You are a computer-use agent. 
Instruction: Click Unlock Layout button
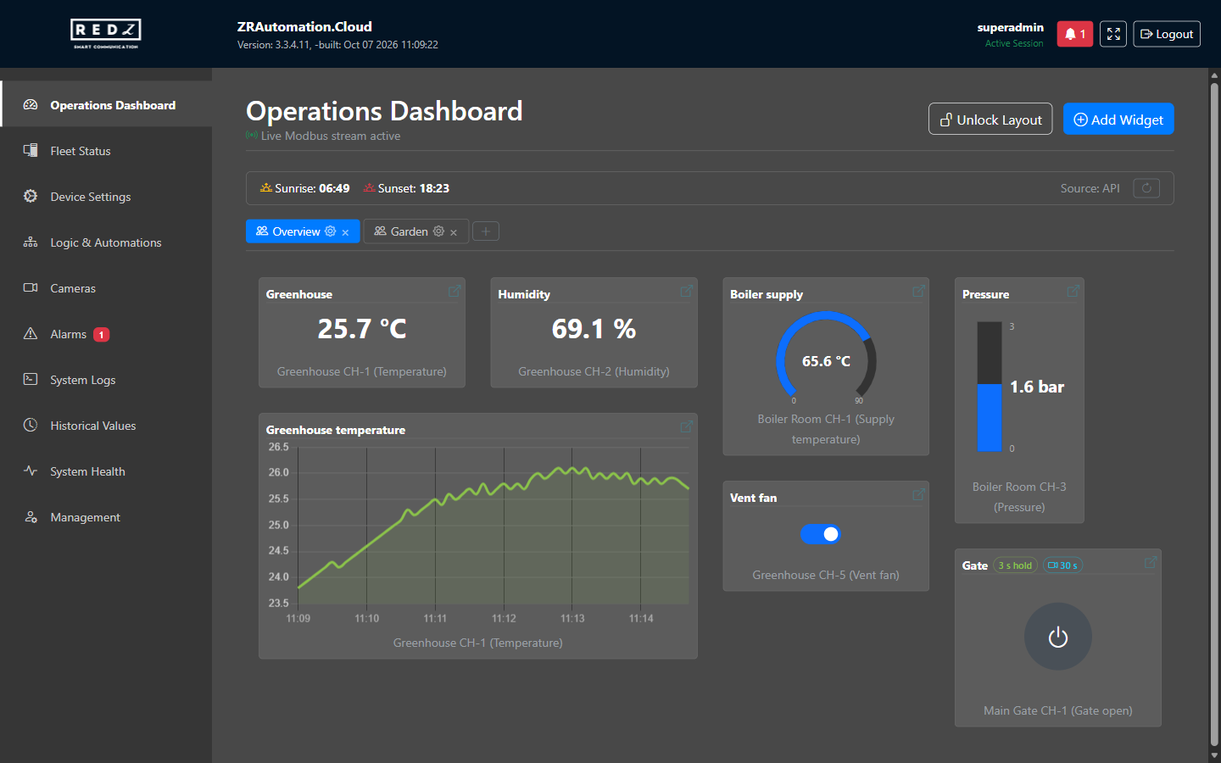990,120
